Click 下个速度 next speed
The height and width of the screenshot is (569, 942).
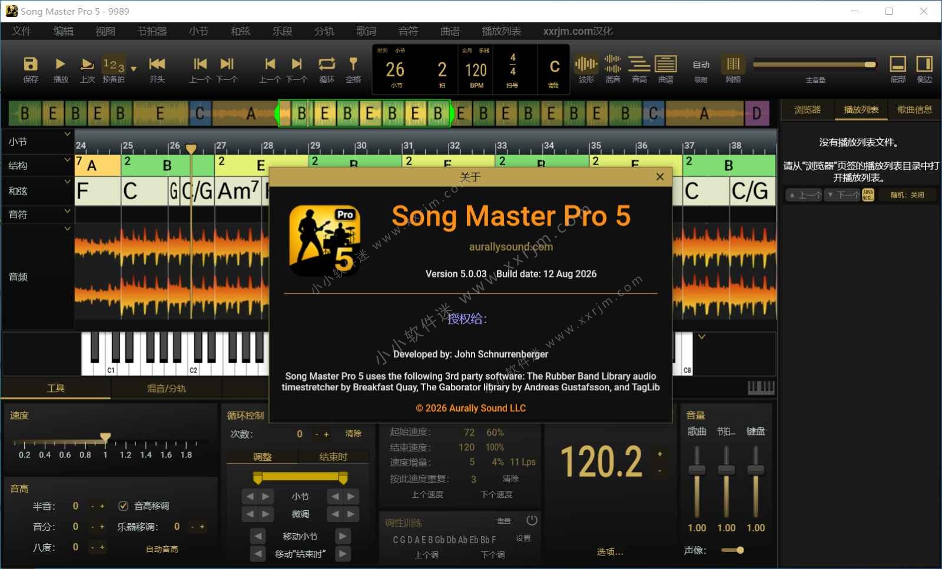pyautogui.click(x=496, y=495)
